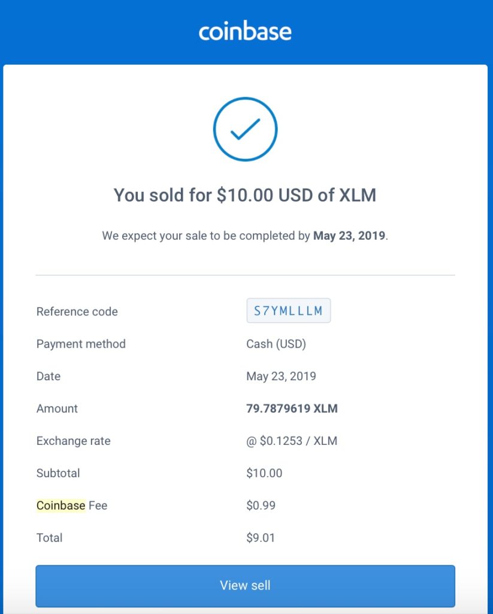Screen dimensions: 493x614
Task: Click the Subtotal label
Action: click(58, 473)
